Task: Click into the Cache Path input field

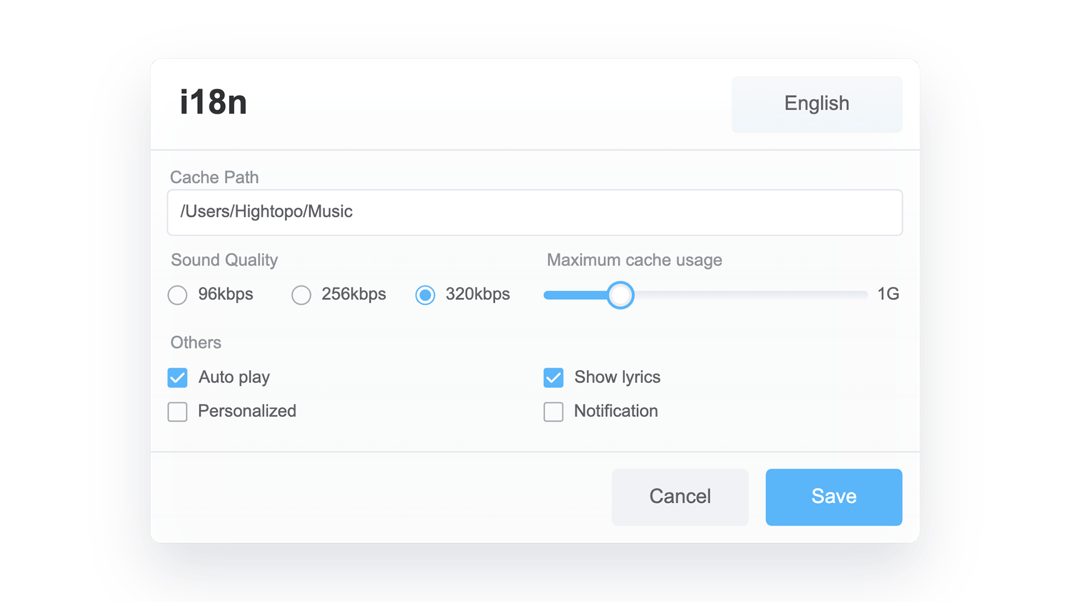Action: (534, 212)
